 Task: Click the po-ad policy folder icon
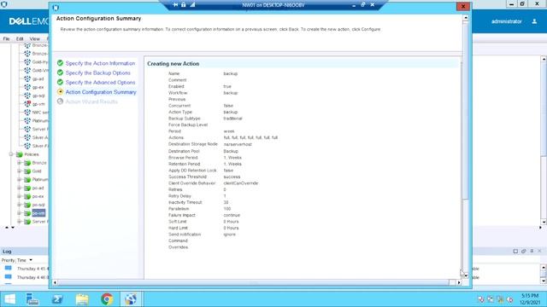(27, 188)
